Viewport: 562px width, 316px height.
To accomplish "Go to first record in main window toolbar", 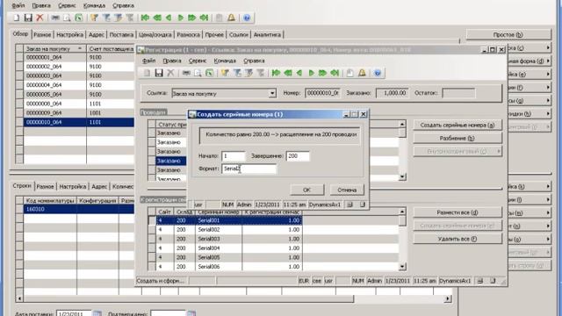I will [145, 18].
